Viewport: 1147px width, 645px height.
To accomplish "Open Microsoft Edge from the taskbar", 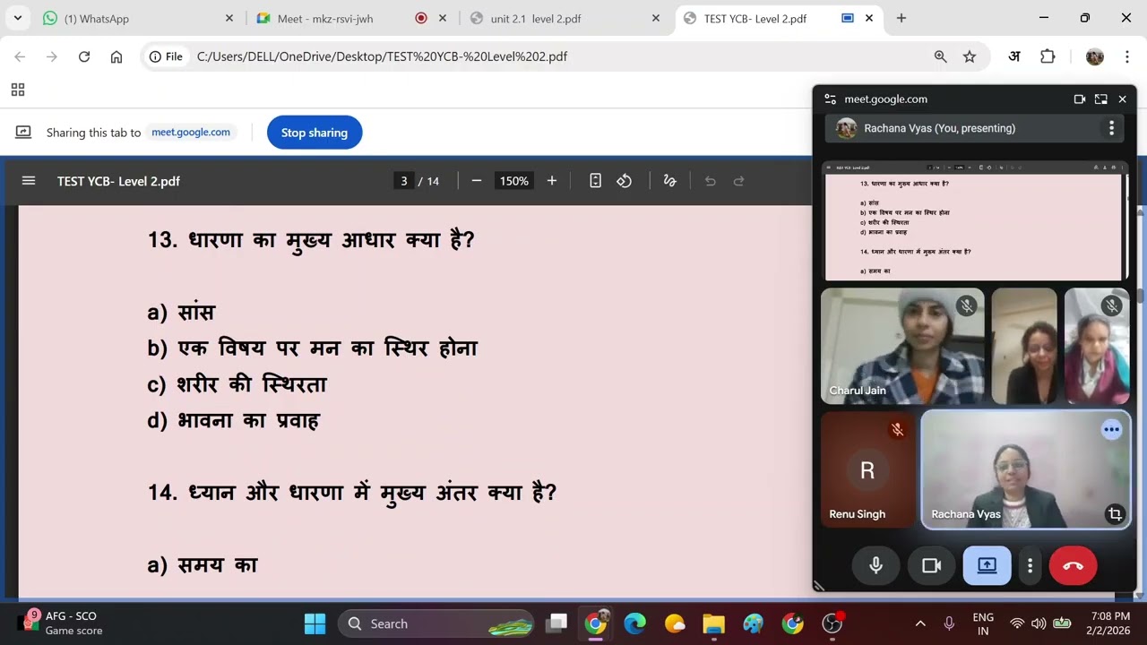I will pyautogui.click(x=635, y=623).
